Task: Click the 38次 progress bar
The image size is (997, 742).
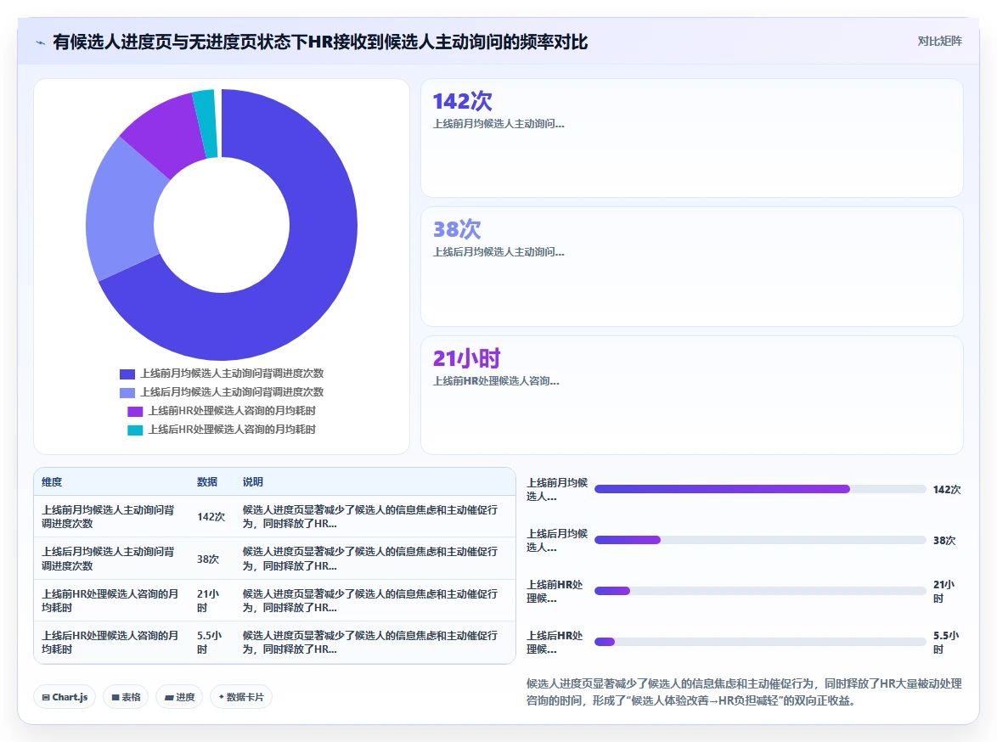Action: (760, 540)
